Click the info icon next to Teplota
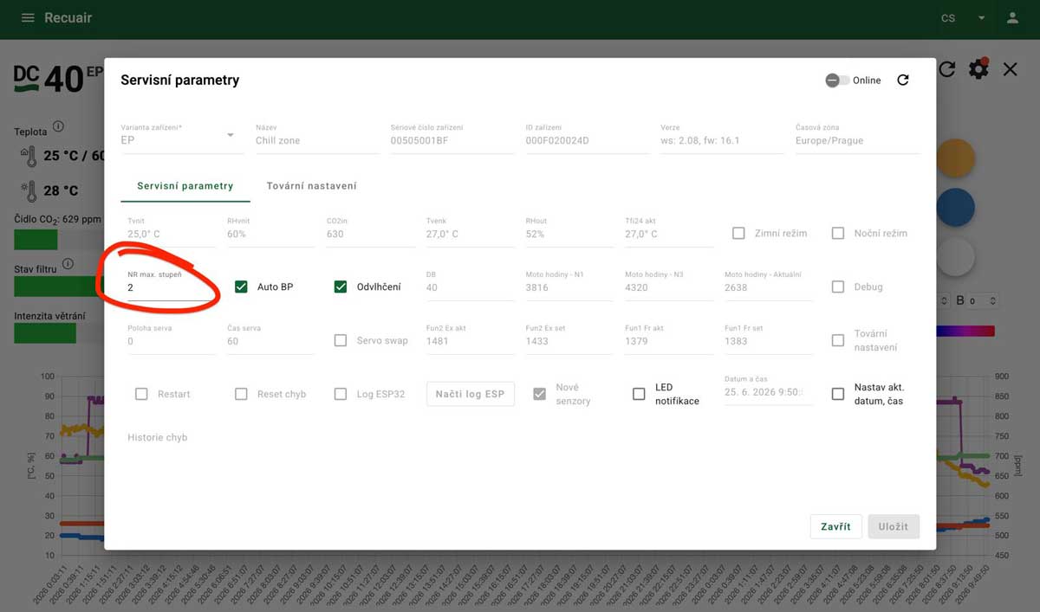1040x612 pixels. 58,126
